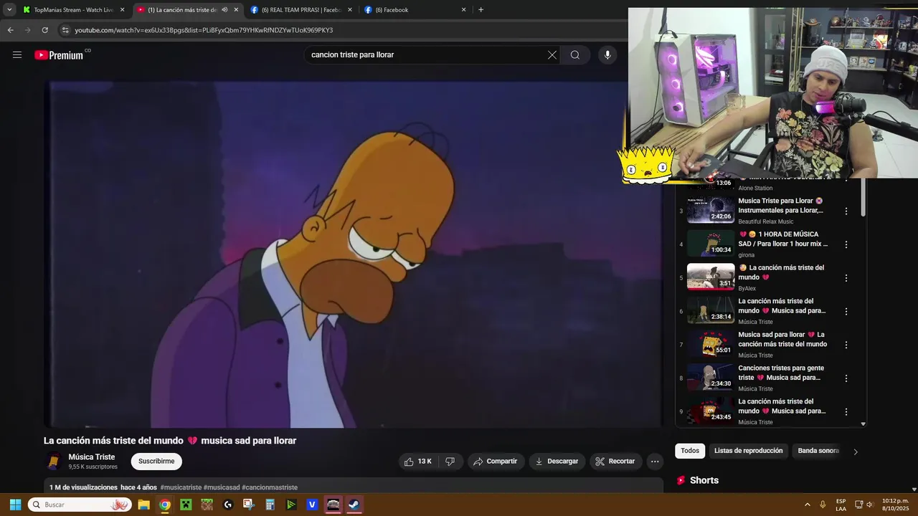918x516 pixels.
Task: Show more filter chips with right chevron
Action: (856, 451)
